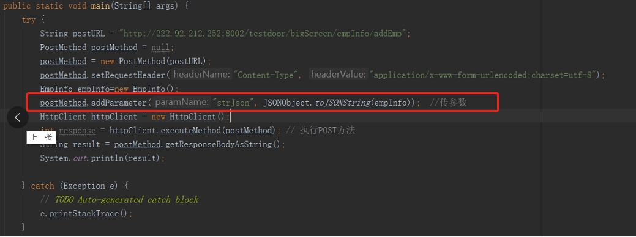Click the "application/x-www-form-urlencoded;charset=utf-8" string
This screenshot has width=636, height=237.
pos(483,75)
